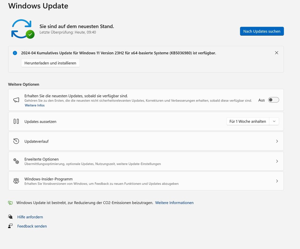The image size is (300, 249).
Task: Click the Feedback senden person icon
Action: [x=10, y=226]
